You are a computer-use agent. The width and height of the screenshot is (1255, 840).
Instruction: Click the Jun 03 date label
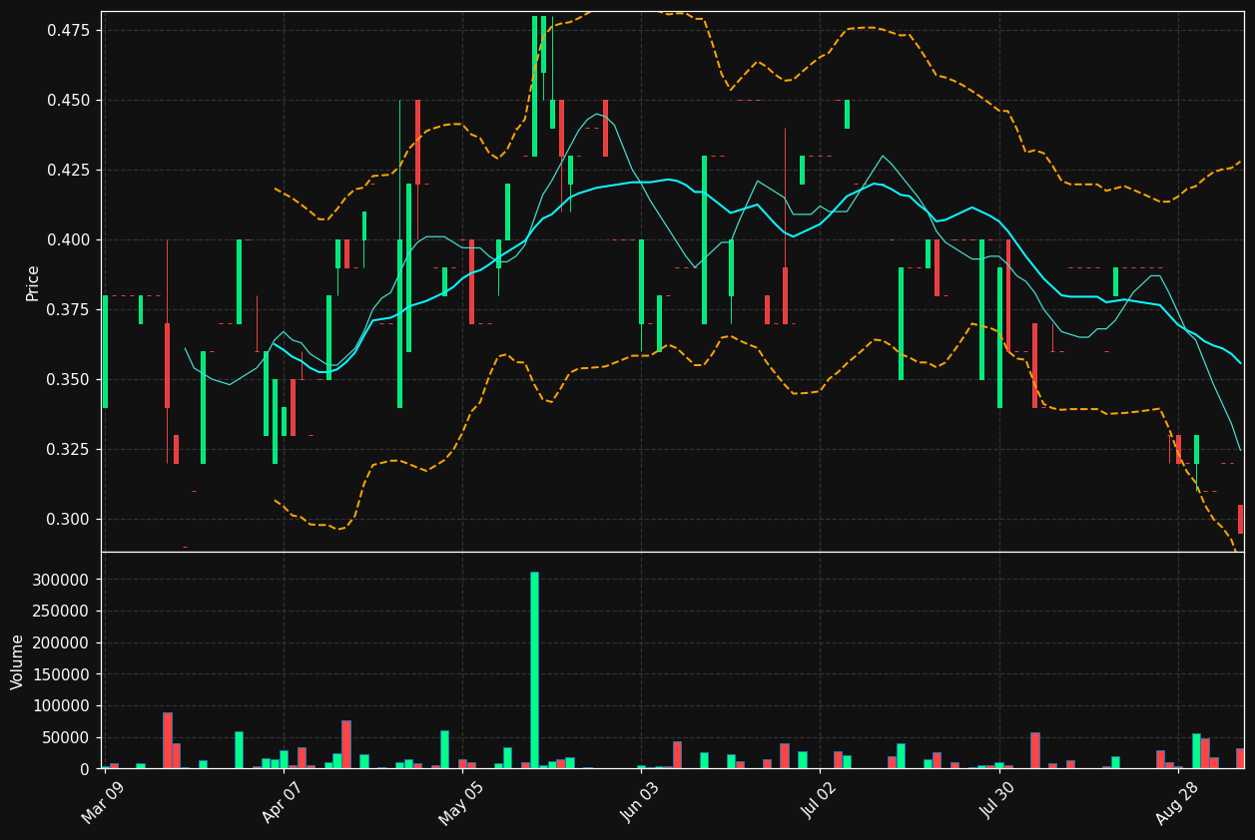tap(640, 801)
